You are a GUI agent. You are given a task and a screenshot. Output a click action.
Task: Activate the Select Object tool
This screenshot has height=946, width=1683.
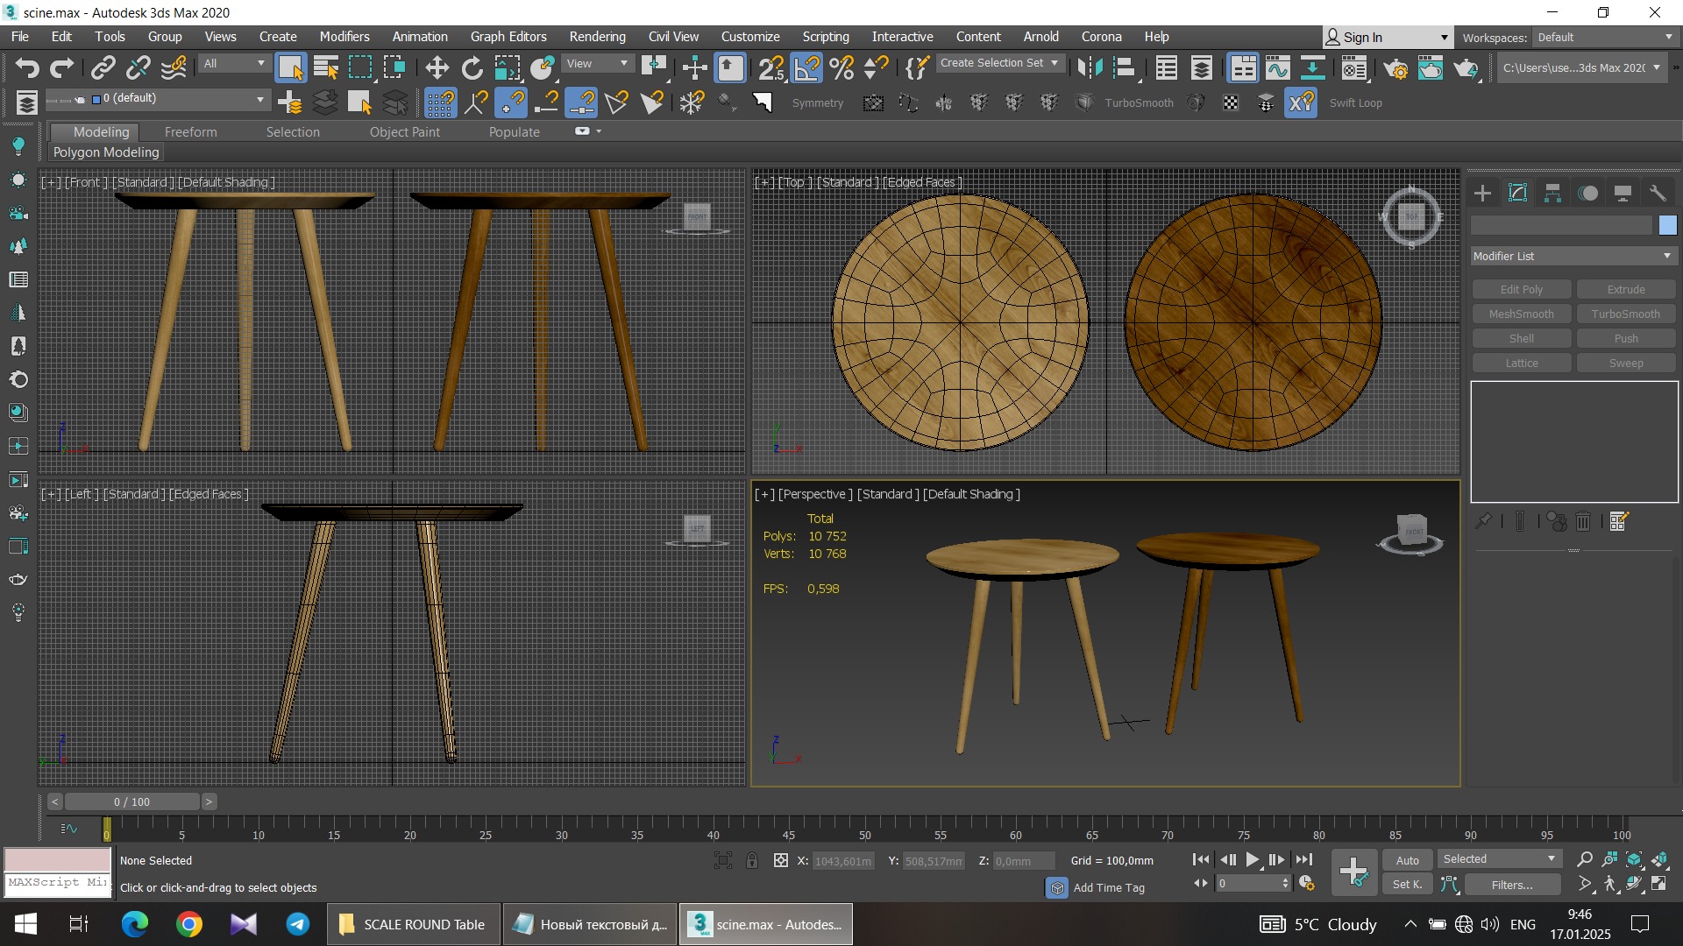click(290, 67)
